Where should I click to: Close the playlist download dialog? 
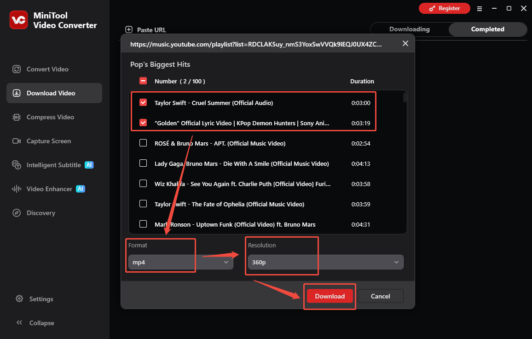[405, 43]
